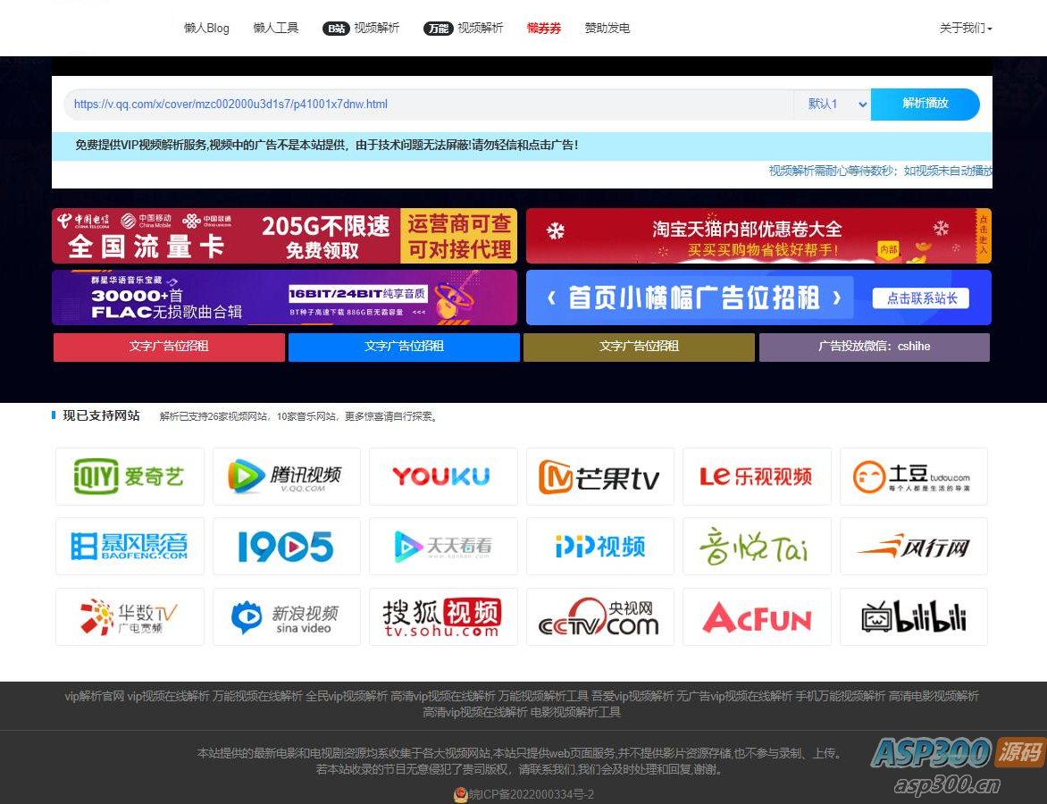
Task: Open the 手机万能视频解析 footer link
Action: [x=840, y=697]
